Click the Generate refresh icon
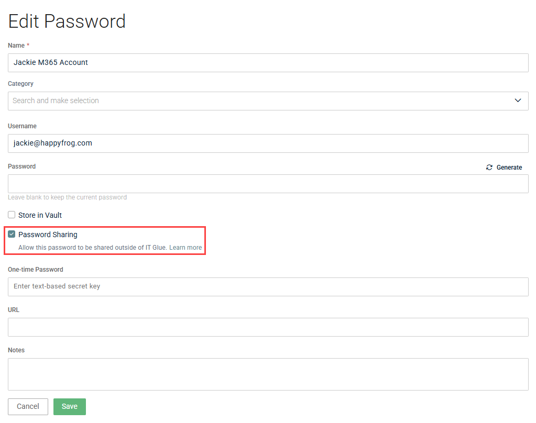This screenshot has height=423, width=536. pos(489,168)
